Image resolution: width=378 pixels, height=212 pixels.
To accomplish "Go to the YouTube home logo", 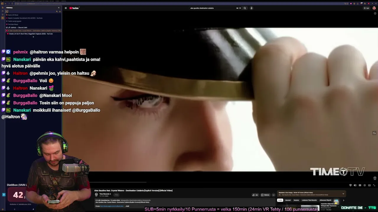I will pos(74,8).
